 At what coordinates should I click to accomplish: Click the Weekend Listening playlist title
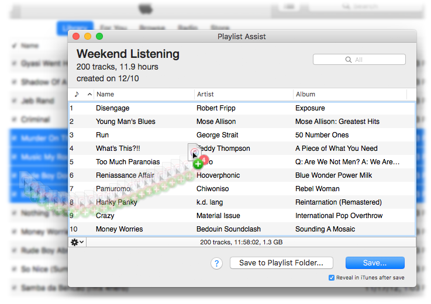(128, 54)
